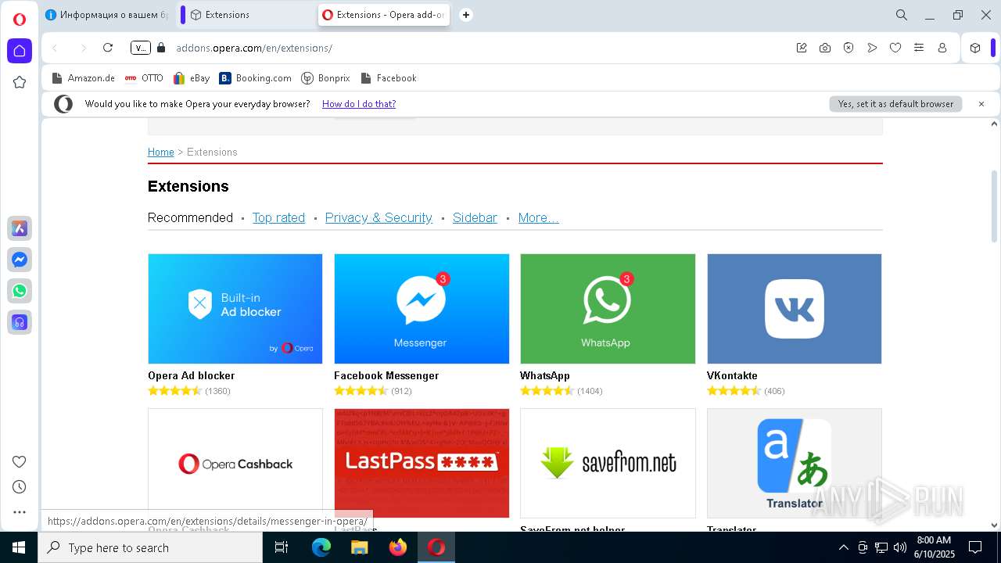Open sidebar three-dots setup menu

pos(20,512)
